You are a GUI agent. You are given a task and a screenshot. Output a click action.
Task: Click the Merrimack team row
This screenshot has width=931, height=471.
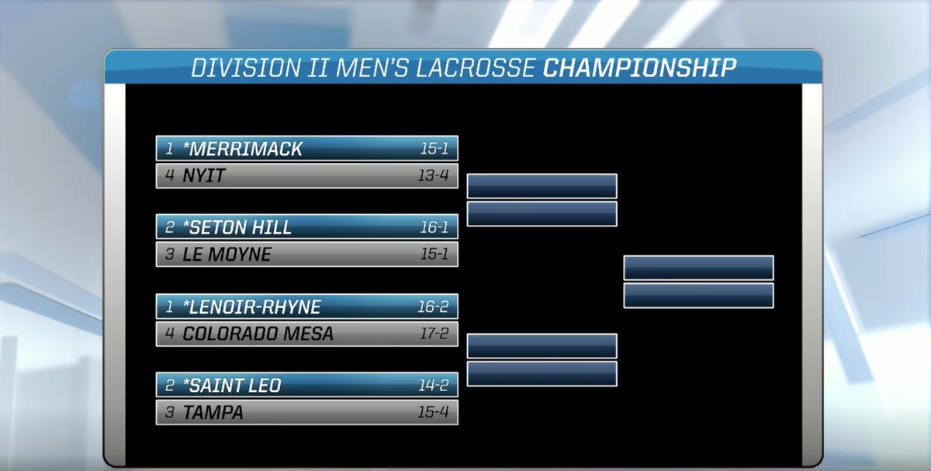pos(306,148)
